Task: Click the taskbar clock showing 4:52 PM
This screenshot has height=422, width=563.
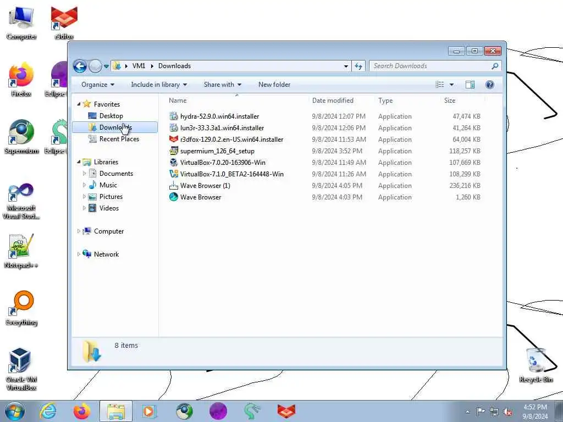Action: pos(535,412)
